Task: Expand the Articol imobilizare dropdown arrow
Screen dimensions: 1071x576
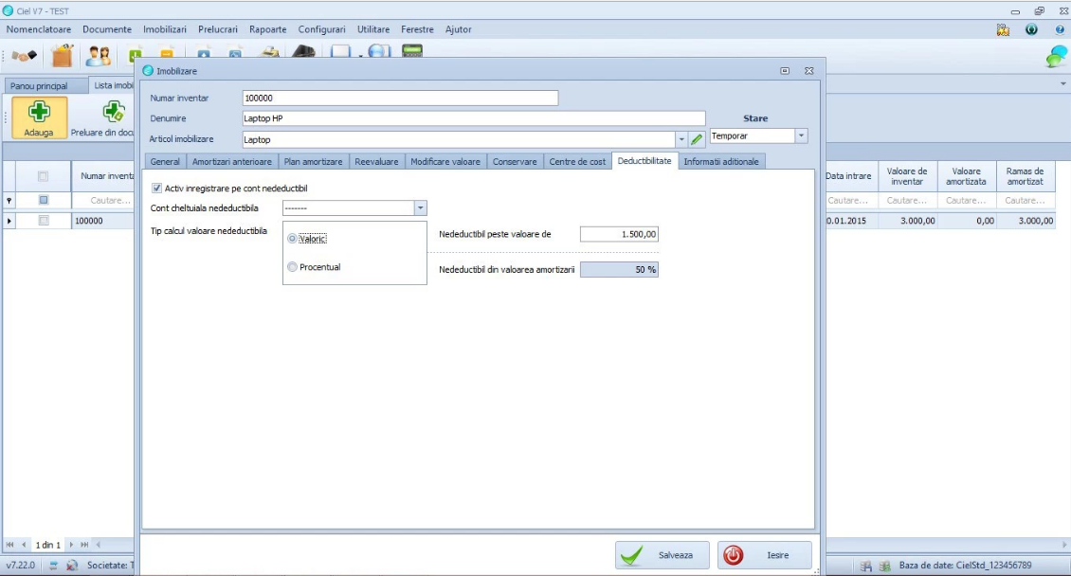Action: [x=681, y=139]
